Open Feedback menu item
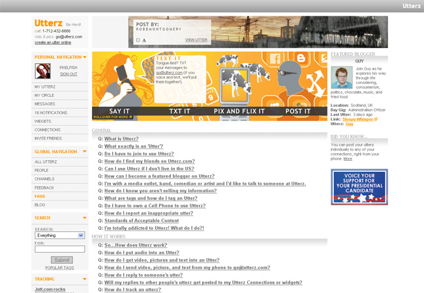This screenshot has height=293, width=424. coord(60,188)
